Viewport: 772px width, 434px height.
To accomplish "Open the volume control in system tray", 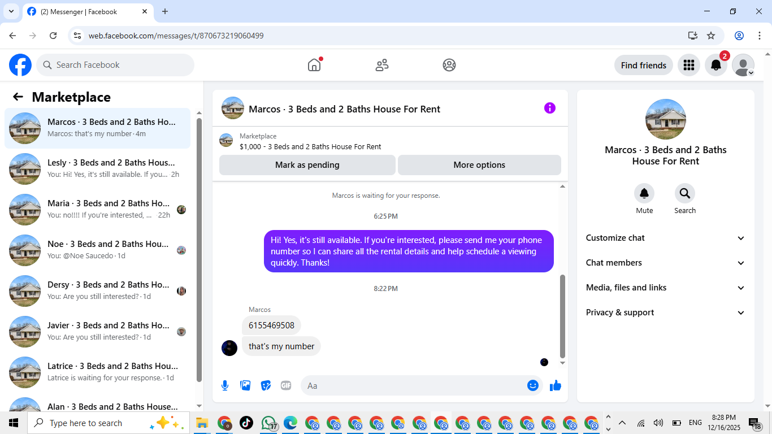I will pos(658,423).
